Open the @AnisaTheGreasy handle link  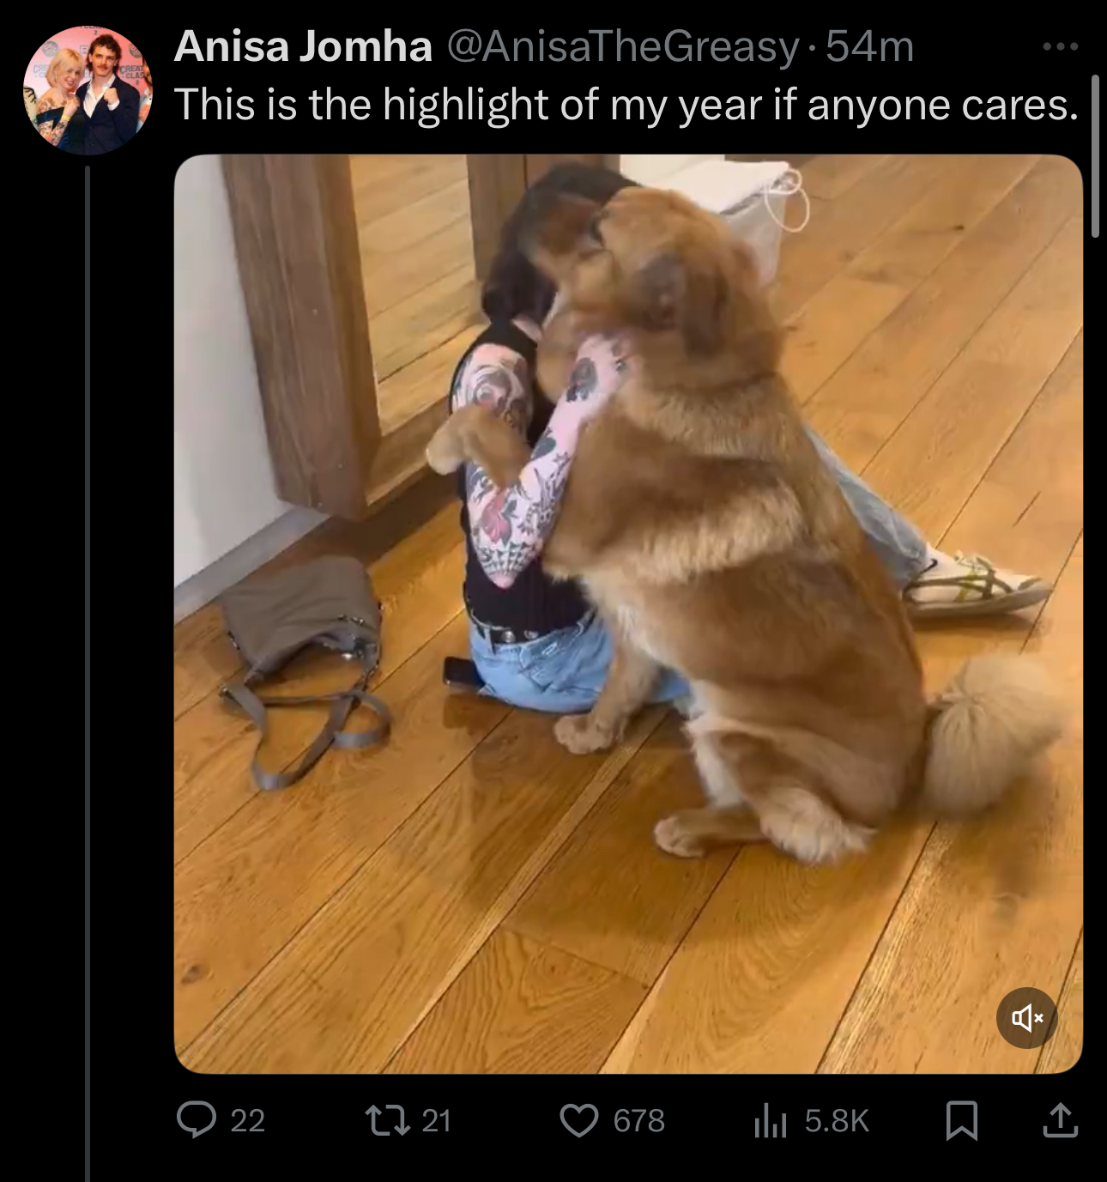coord(623,46)
